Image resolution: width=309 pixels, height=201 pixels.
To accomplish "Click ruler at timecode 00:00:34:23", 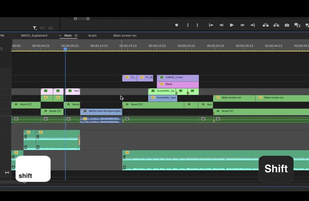I will click(215, 45).
